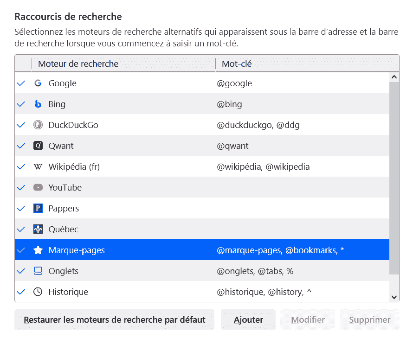Image resolution: width=413 pixels, height=338 pixels.
Task: Disable the YouTube checkmark
Action: (x=21, y=187)
